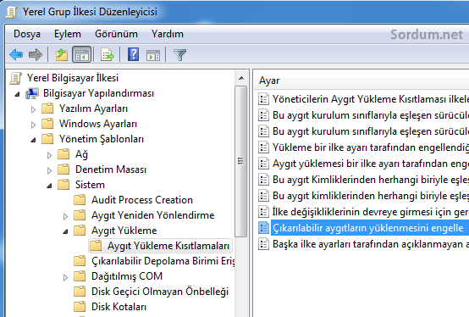Expand the Windows Ayarları node
Screen dimensions: 469x317
tap(33, 125)
